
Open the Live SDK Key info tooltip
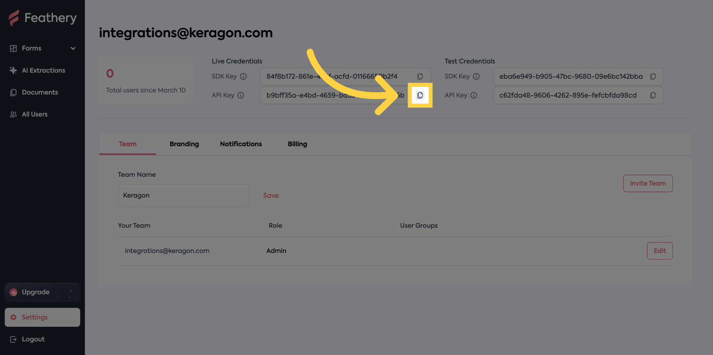pyautogui.click(x=243, y=76)
